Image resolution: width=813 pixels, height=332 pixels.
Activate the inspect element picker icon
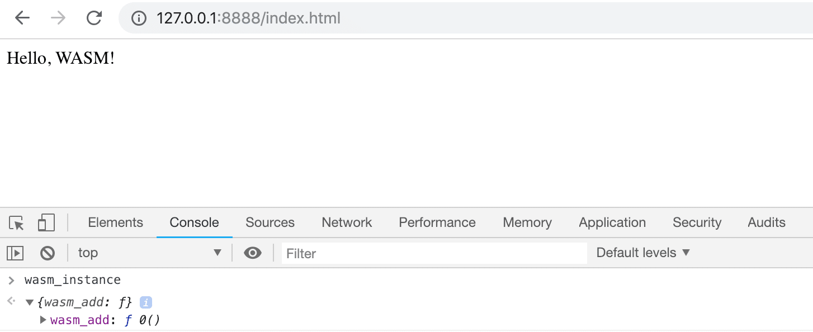click(17, 223)
